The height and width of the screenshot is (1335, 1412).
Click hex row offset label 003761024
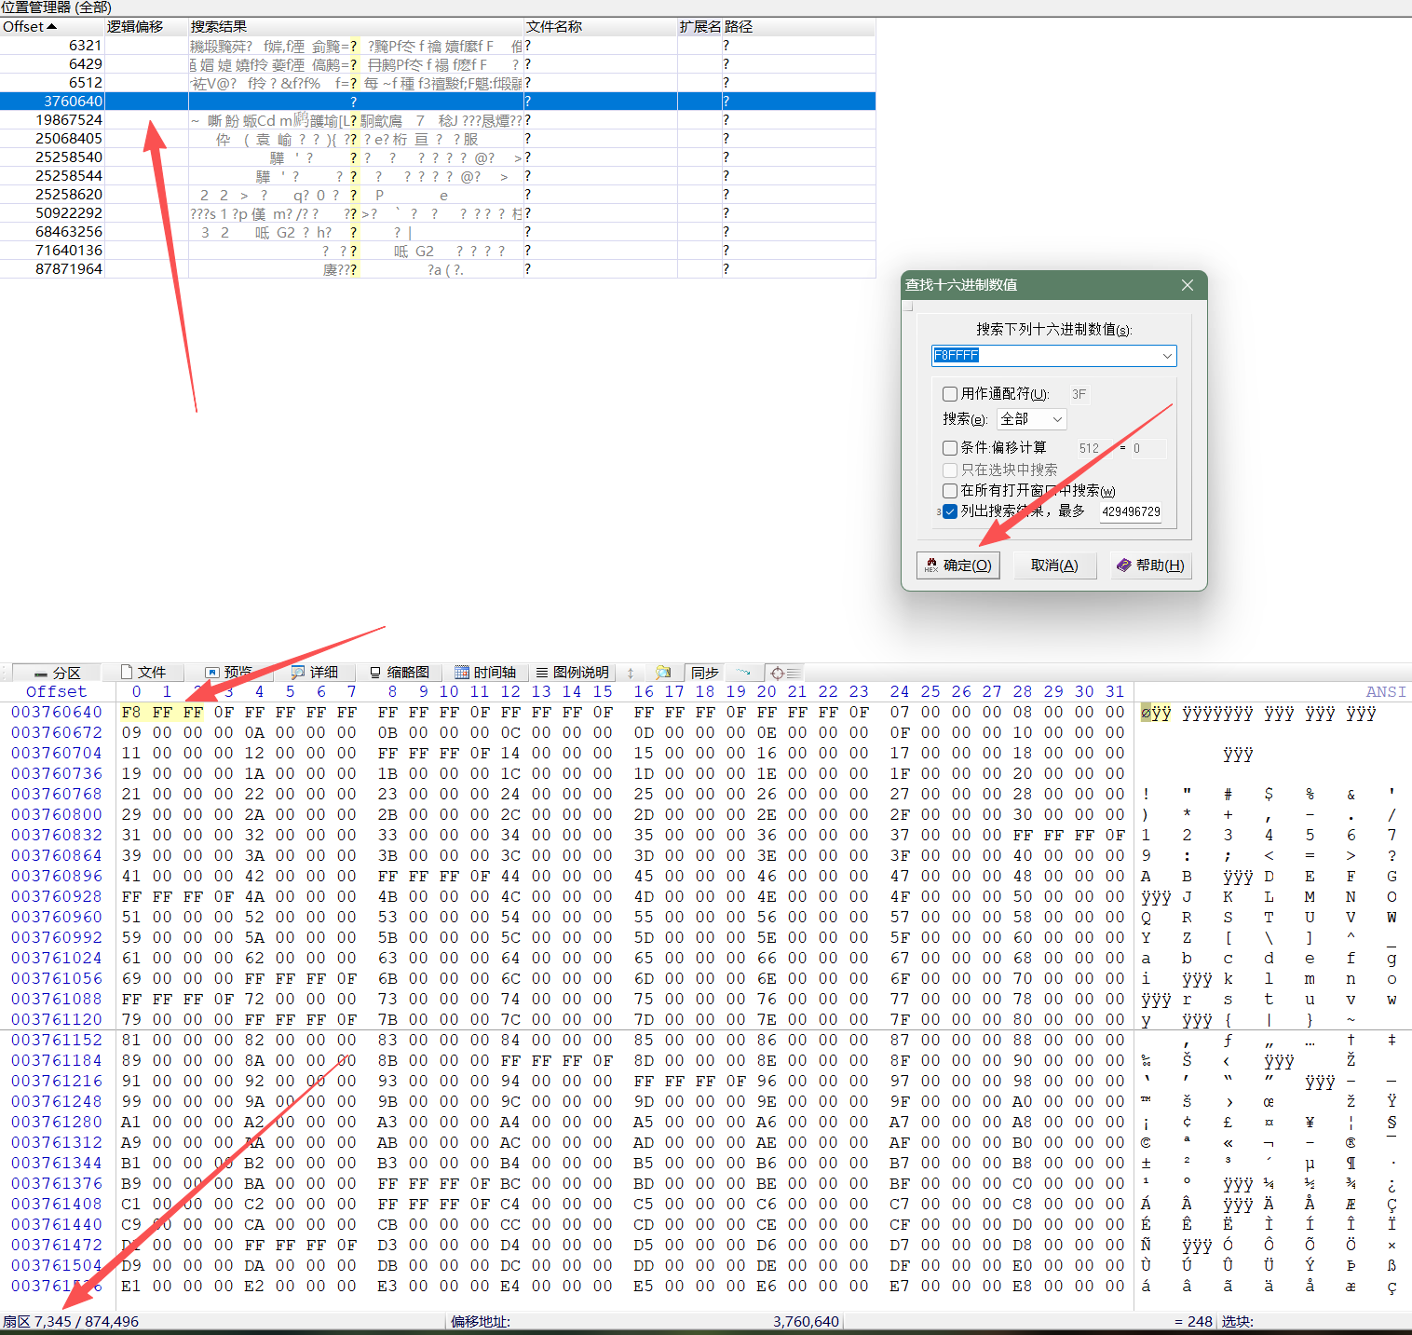(x=57, y=959)
